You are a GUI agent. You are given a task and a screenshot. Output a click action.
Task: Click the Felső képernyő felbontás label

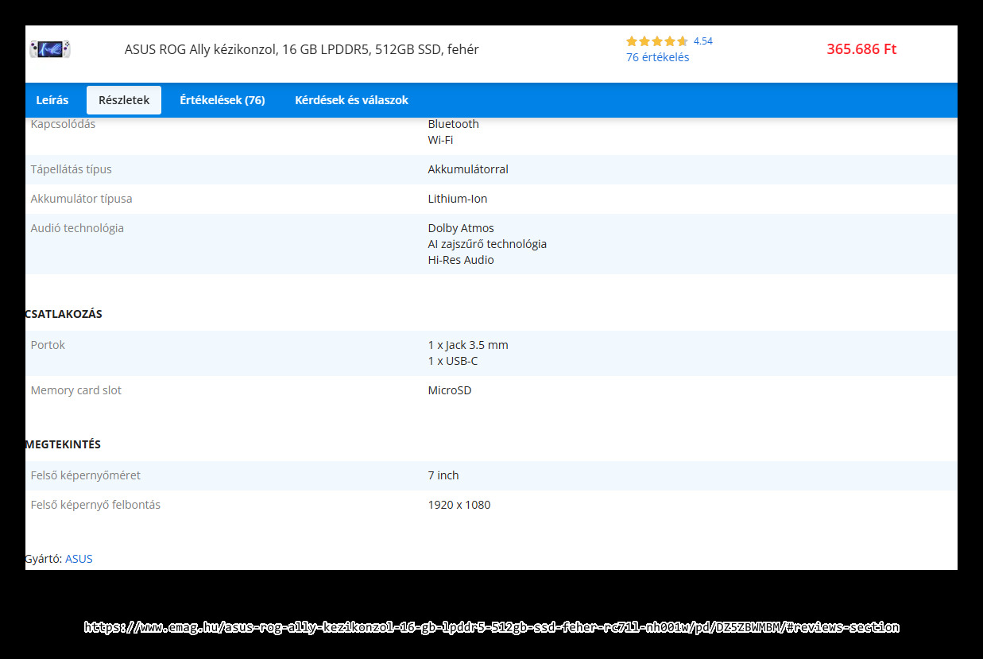click(95, 505)
